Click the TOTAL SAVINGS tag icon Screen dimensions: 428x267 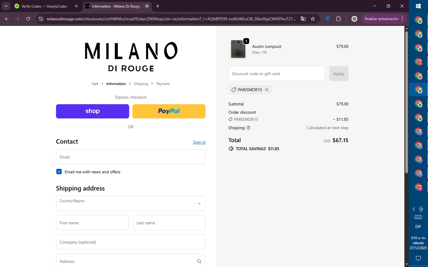pyautogui.click(x=231, y=149)
